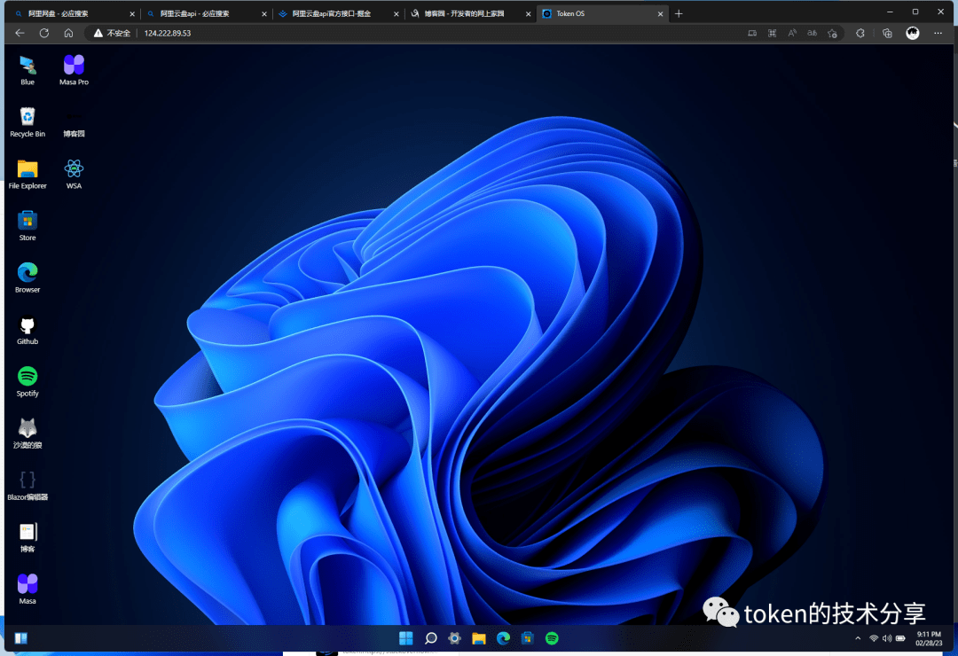Viewport: 958px width, 656px height.
Task: Open the Blazor编辑器 desktop icon
Action: [x=27, y=480]
